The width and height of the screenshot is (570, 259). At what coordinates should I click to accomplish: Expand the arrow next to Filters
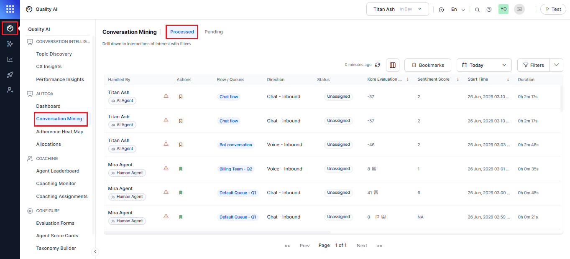coord(556,65)
